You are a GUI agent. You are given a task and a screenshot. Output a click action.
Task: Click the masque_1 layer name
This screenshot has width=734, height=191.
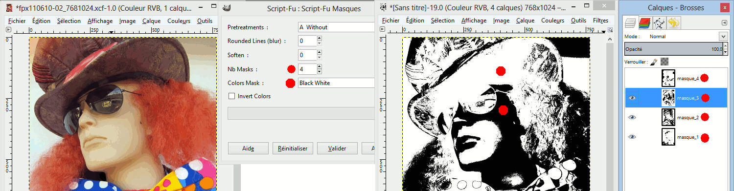click(688, 137)
